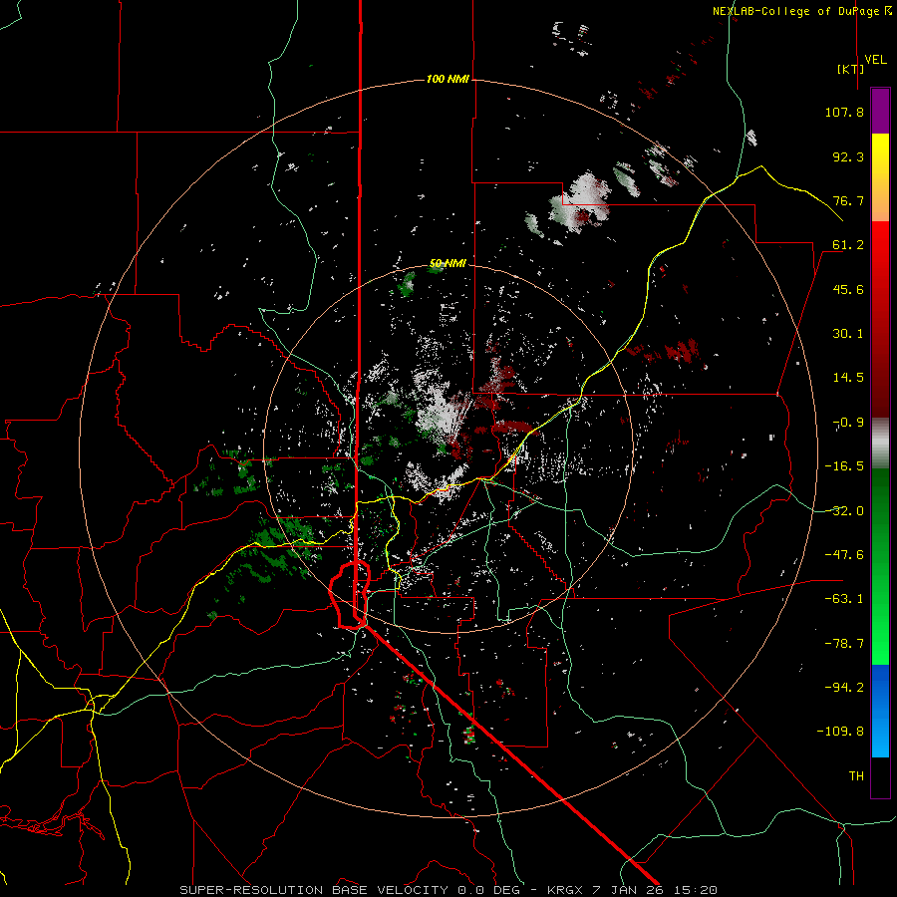897x897 pixels.
Task: Click the [KT] units label
Action: click(851, 69)
